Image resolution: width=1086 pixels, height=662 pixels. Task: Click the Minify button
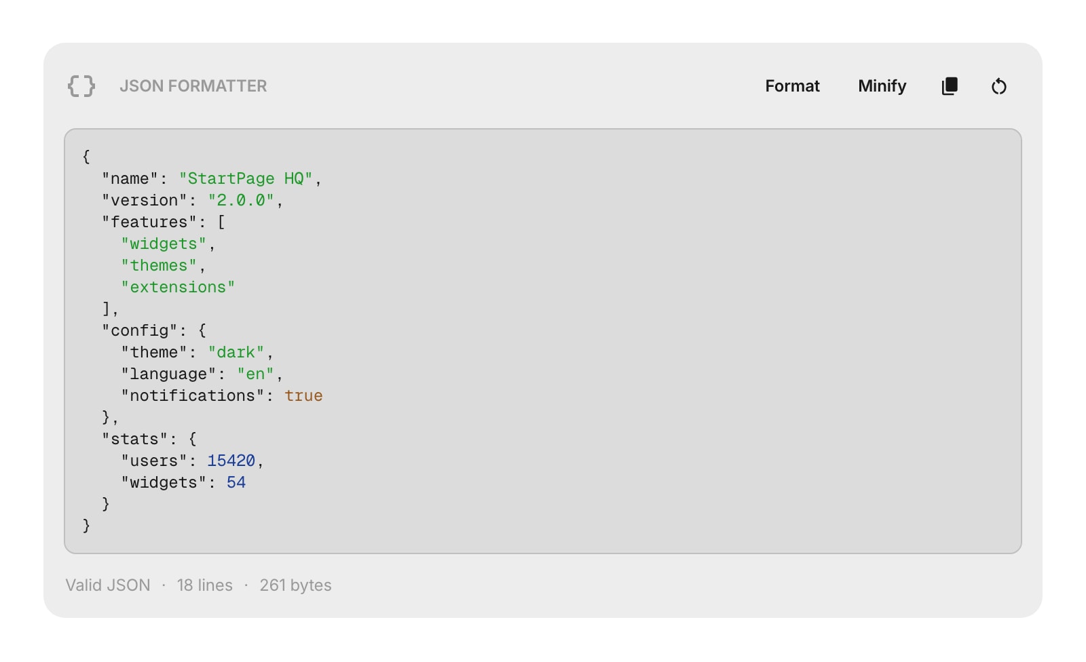click(x=882, y=86)
